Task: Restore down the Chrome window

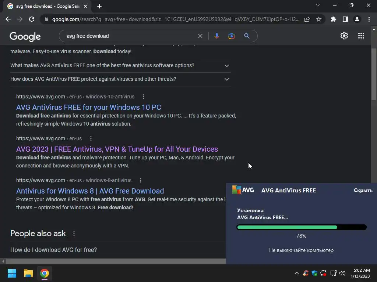Action: click(352, 5)
